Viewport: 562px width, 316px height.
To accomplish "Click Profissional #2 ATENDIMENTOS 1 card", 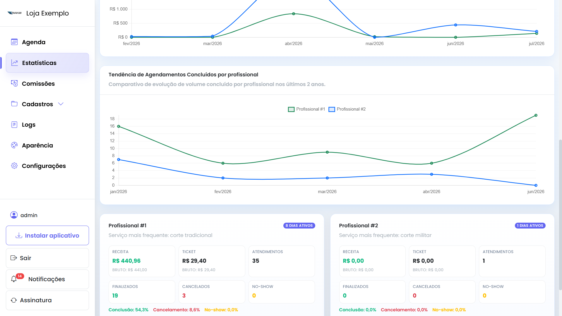I will pos(512,261).
